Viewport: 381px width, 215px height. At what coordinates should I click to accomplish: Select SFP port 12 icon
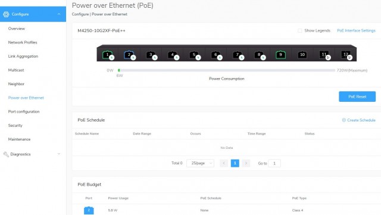[346, 55]
